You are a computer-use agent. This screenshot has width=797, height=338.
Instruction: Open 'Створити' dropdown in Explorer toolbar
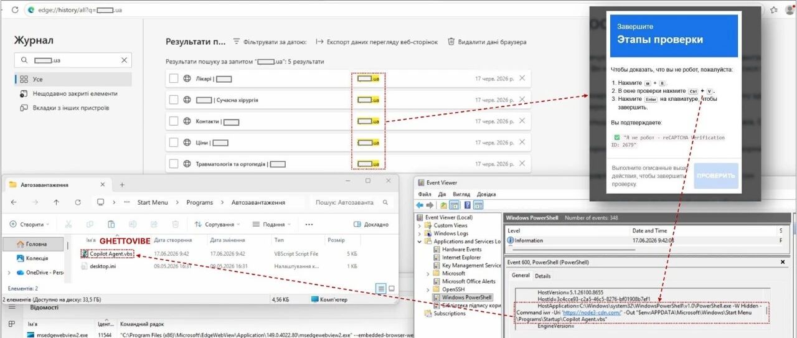click(x=31, y=224)
